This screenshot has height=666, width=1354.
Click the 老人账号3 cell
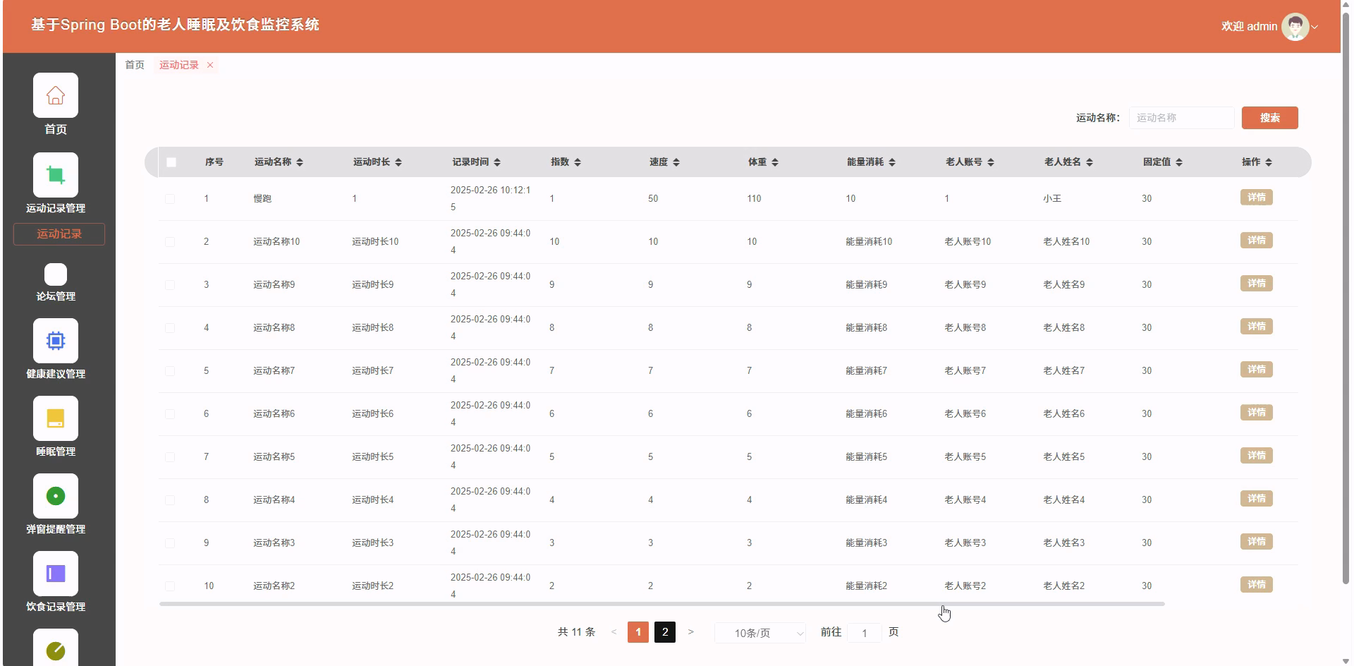(965, 543)
